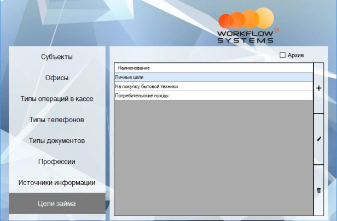
Task: Open the Профессии list
Action: pos(57,162)
